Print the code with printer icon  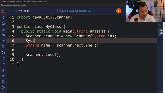point(3,87)
